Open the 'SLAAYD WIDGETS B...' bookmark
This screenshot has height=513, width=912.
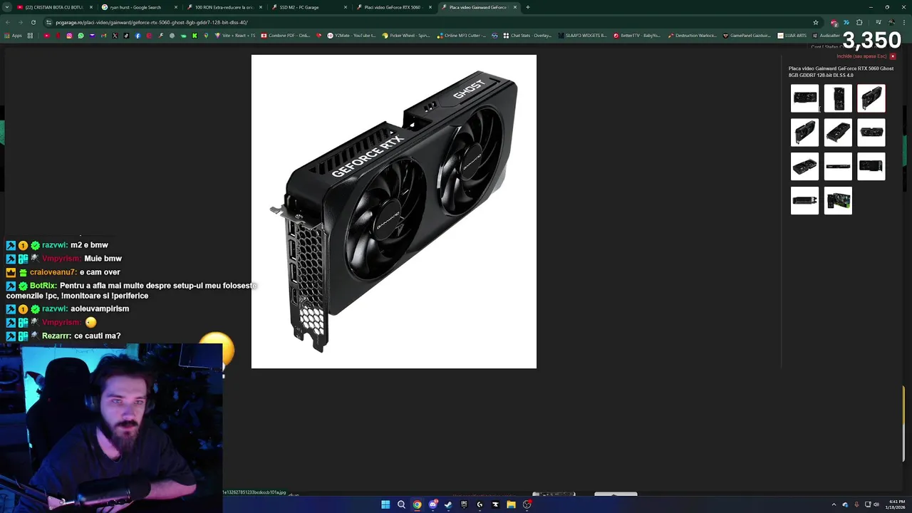point(583,36)
